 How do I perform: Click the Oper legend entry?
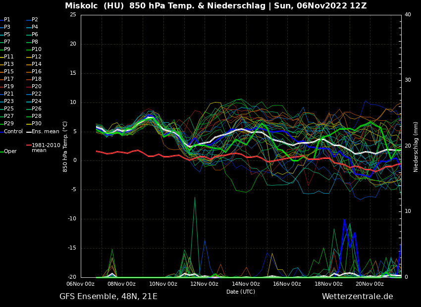pyautogui.click(x=10, y=152)
